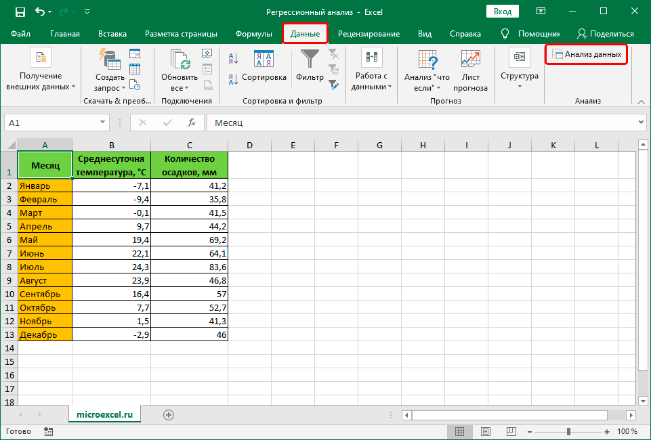Switch to the Формулы tab
This screenshot has width=651, height=440.
click(x=253, y=34)
